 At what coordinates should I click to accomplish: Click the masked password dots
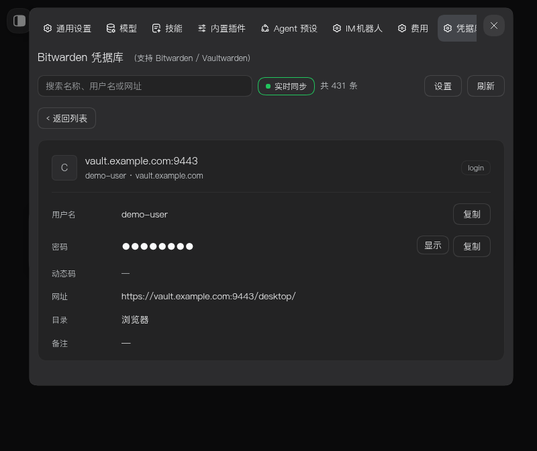[x=158, y=246]
